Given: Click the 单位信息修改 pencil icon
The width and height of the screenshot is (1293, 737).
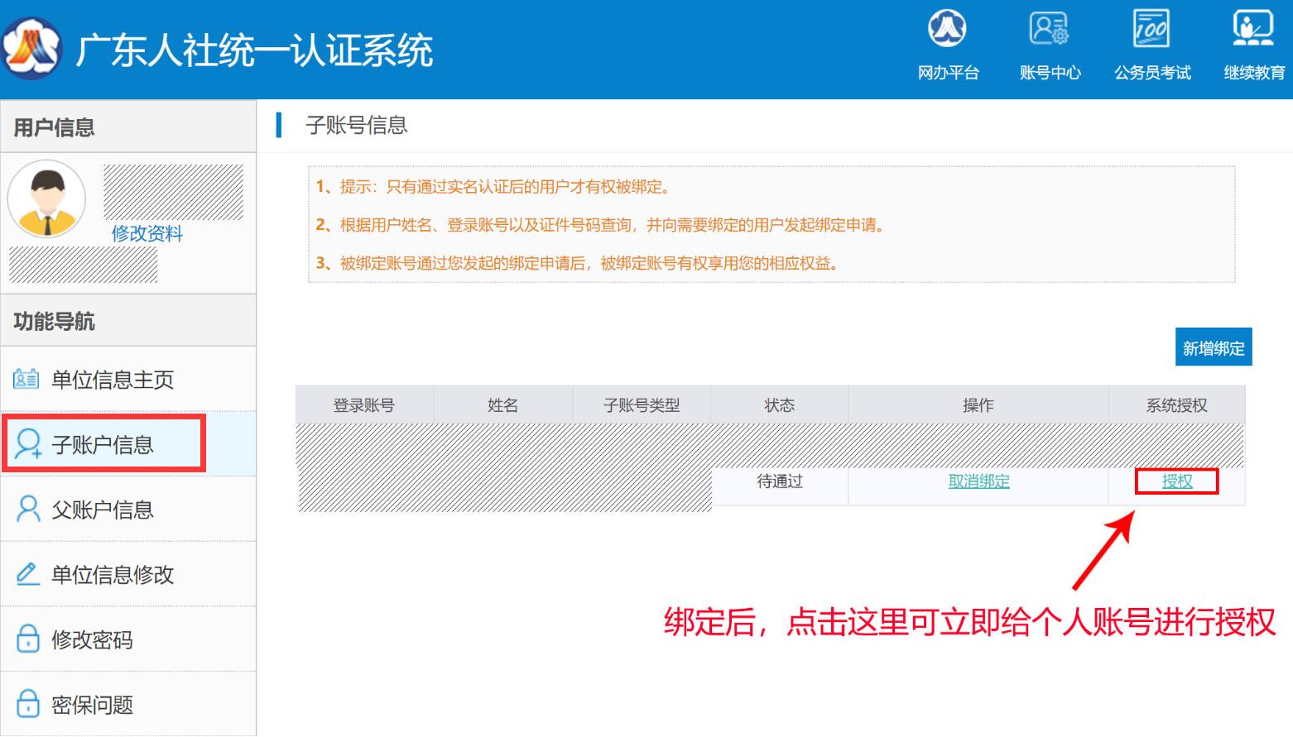Looking at the screenshot, I should point(27,574).
